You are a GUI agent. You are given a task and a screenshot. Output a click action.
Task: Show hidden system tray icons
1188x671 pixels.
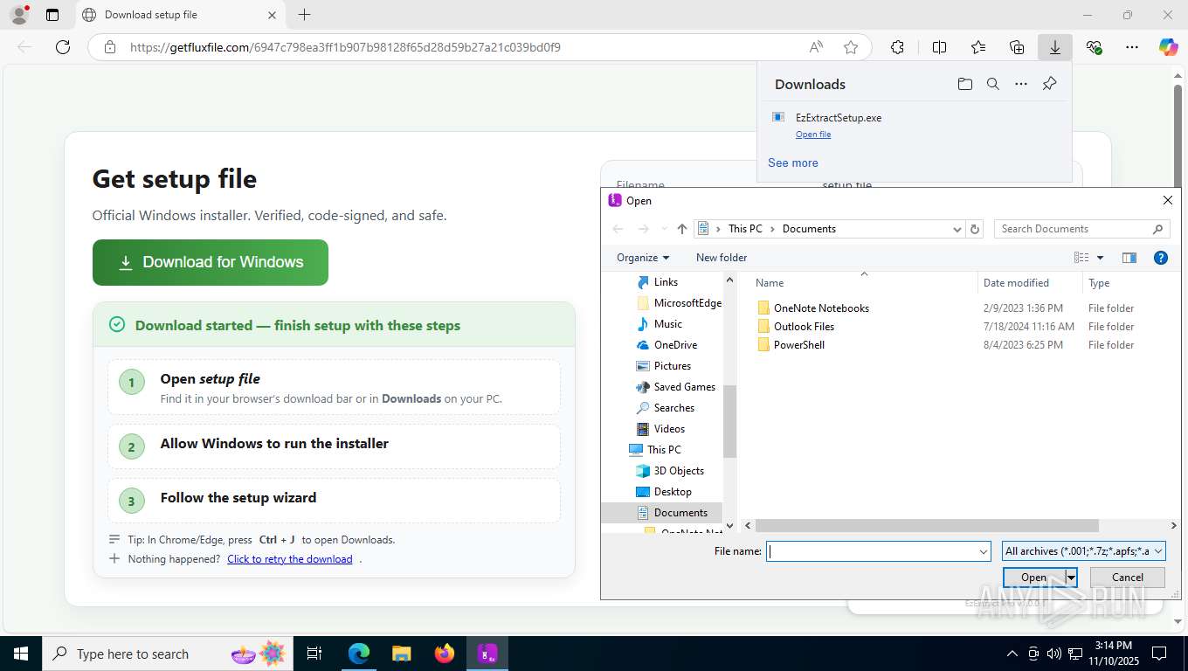pyautogui.click(x=1012, y=654)
